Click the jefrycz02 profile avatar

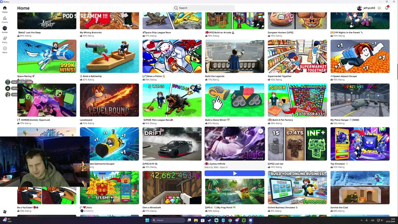tap(359, 8)
